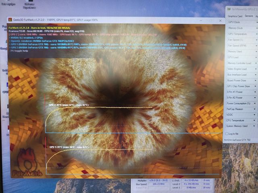The width and height of the screenshot is (258, 193).
Task: Select the Sensors tab in GPU-Z
Action: pos(249,16)
